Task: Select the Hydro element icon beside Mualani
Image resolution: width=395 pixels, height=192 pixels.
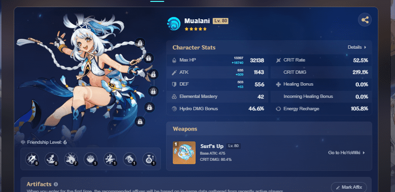Action: coord(174,24)
